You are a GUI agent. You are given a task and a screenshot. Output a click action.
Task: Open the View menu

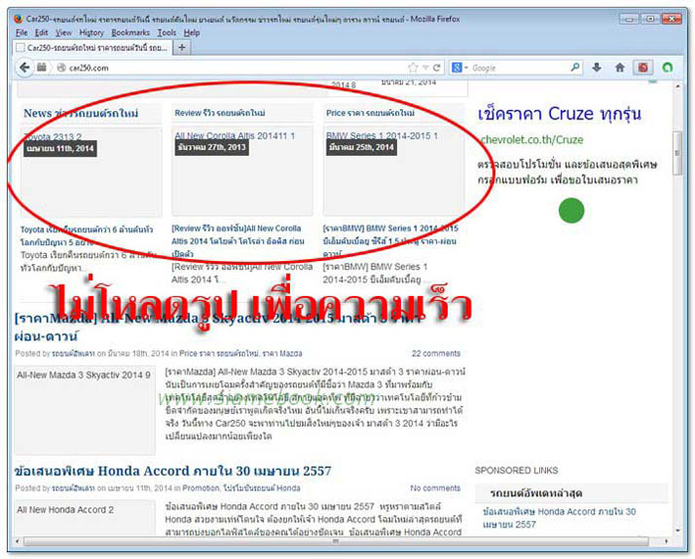click(64, 33)
